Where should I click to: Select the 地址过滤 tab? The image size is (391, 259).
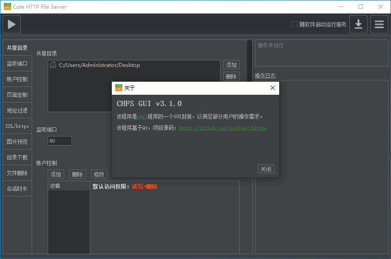click(x=17, y=110)
